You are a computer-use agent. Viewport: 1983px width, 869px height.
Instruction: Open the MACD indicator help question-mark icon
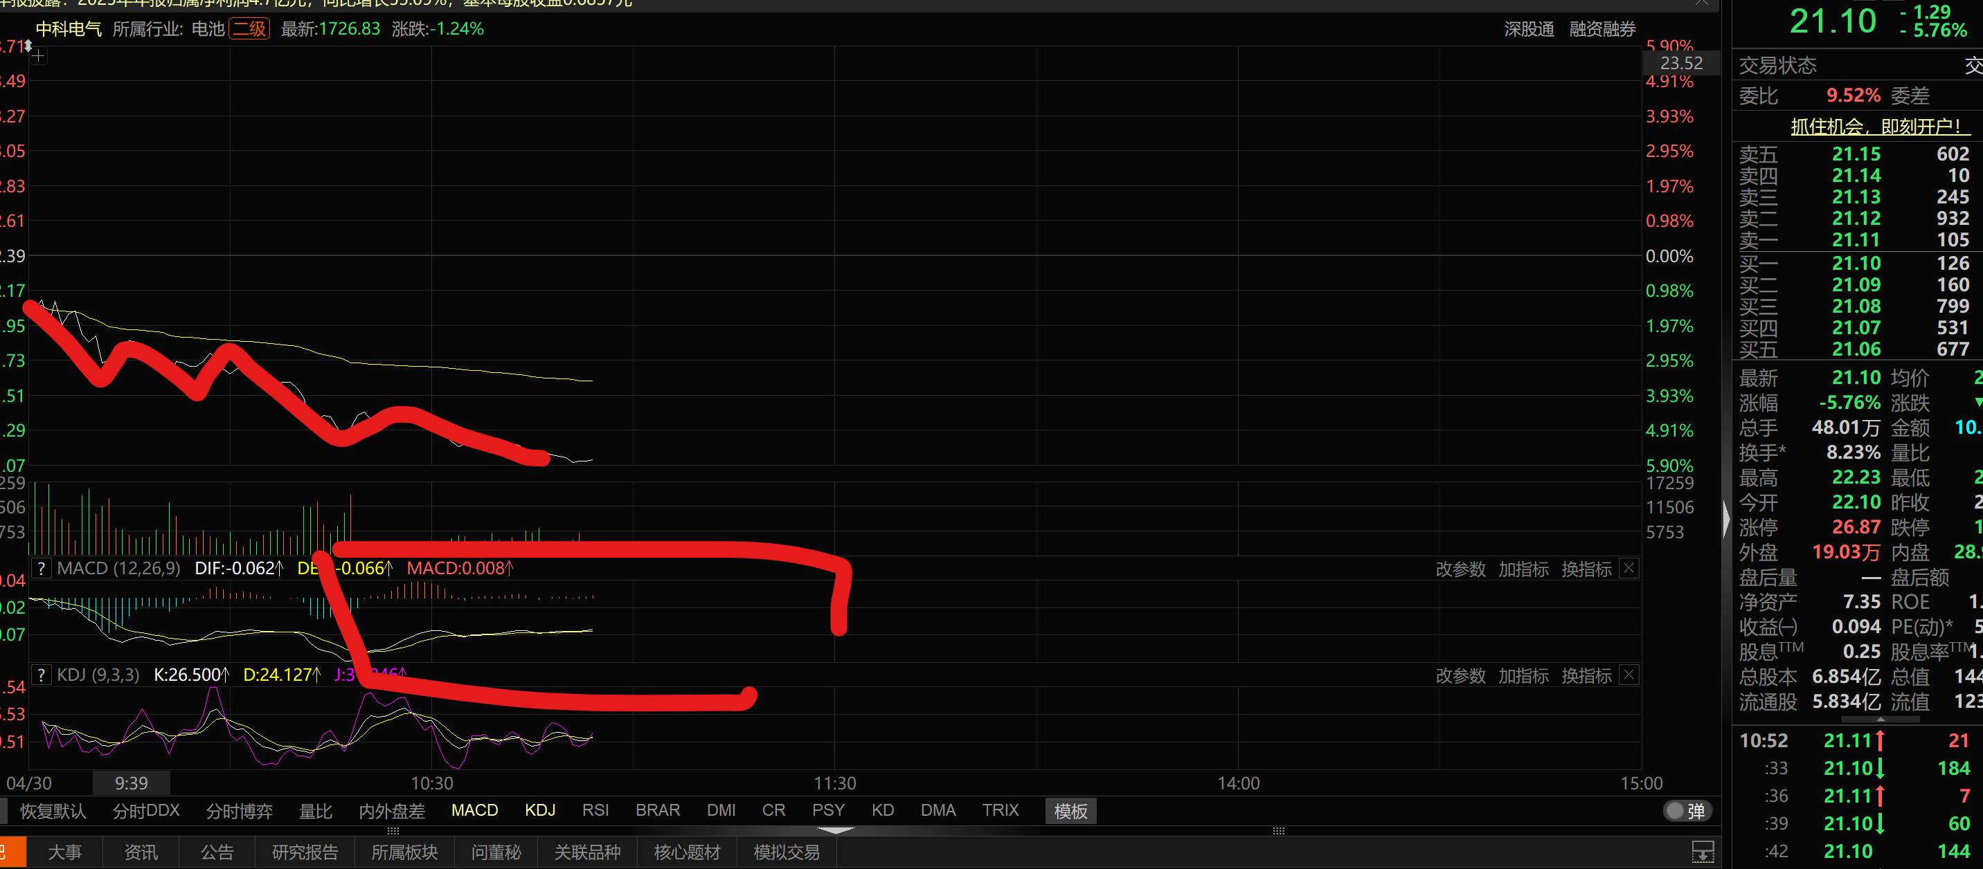pos(41,568)
